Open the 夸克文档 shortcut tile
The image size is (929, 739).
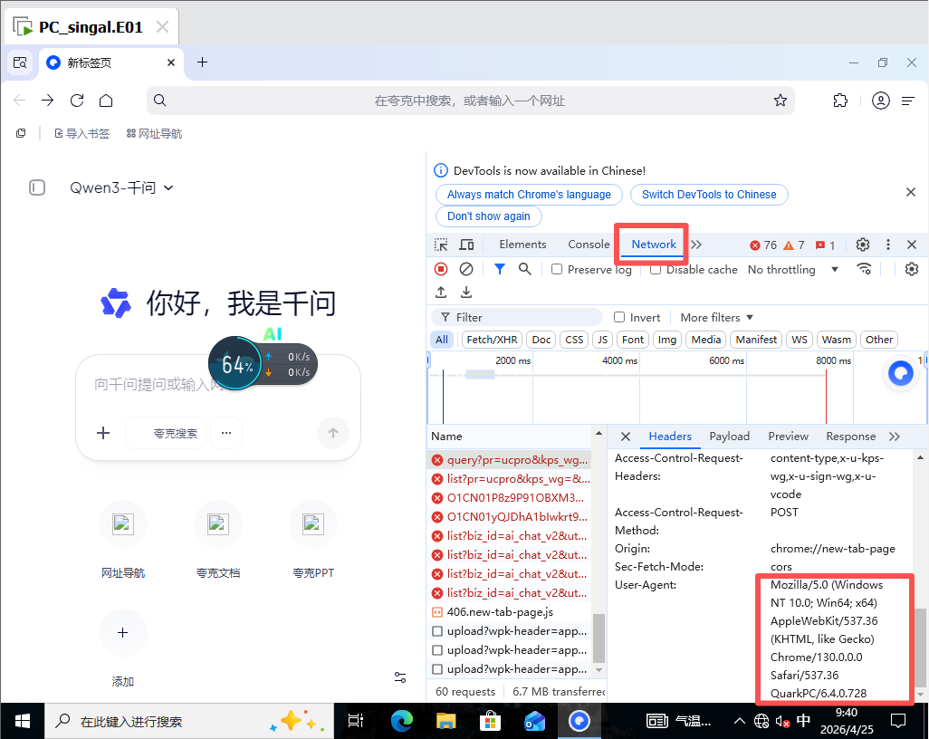(218, 540)
